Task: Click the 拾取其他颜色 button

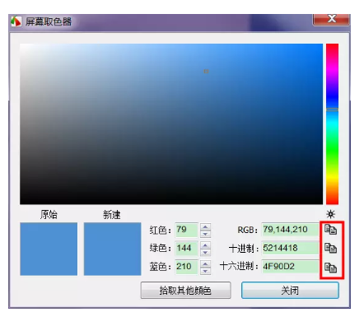Action: (185, 290)
